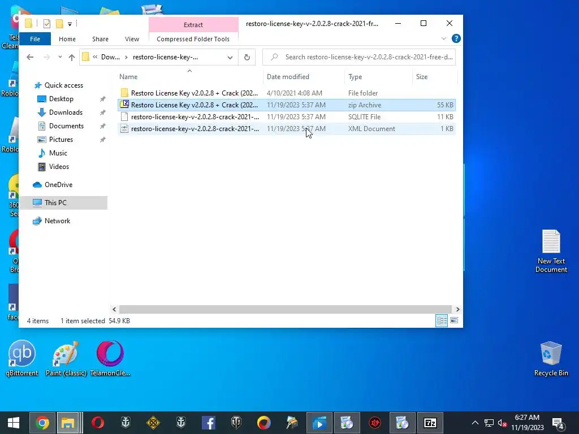
Task: Select the Compressed Folder Tools tab
Action: click(x=193, y=39)
